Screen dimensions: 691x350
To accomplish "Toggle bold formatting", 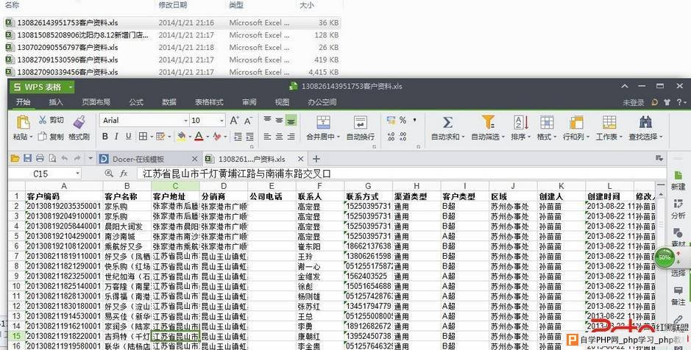I will pyautogui.click(x=105, y=137).
